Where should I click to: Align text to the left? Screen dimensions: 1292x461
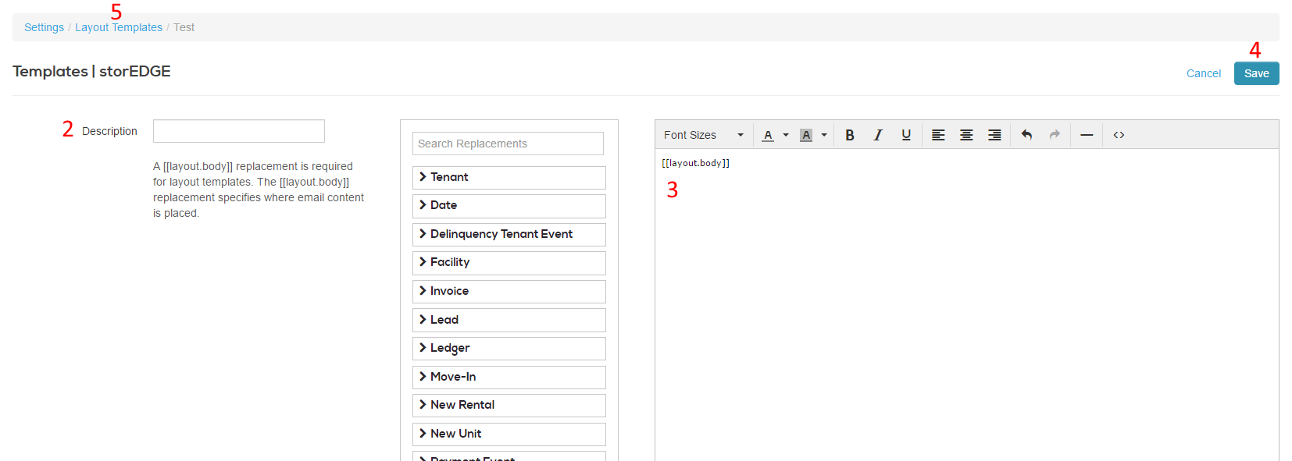point(938,135)
